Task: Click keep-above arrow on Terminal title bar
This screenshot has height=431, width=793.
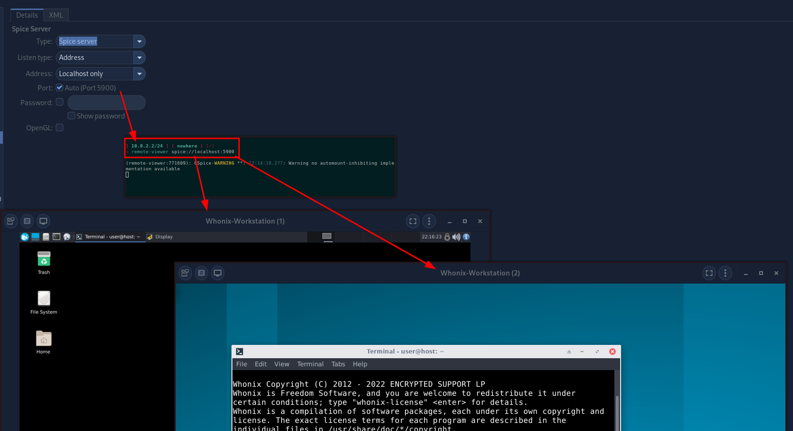Action: click(x=569, y=352)
